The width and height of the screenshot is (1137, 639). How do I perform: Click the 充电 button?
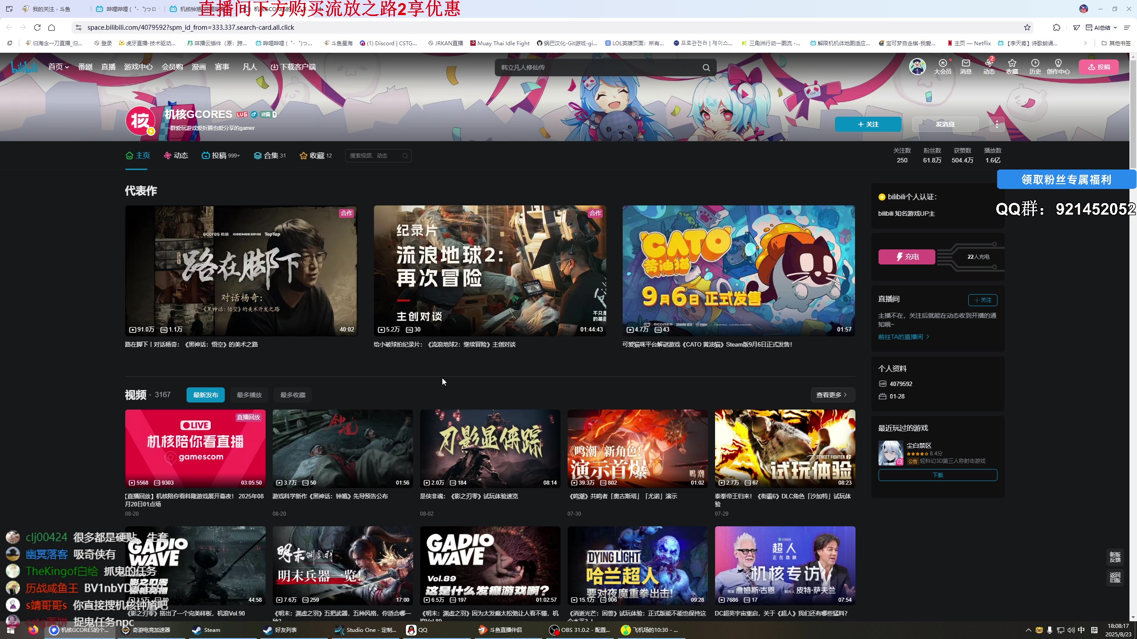click(906, 256)
